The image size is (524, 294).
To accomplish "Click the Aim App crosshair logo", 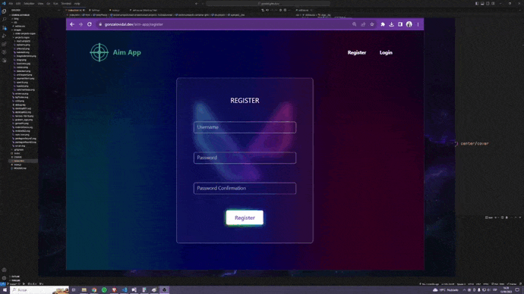I will coord(99,52).
